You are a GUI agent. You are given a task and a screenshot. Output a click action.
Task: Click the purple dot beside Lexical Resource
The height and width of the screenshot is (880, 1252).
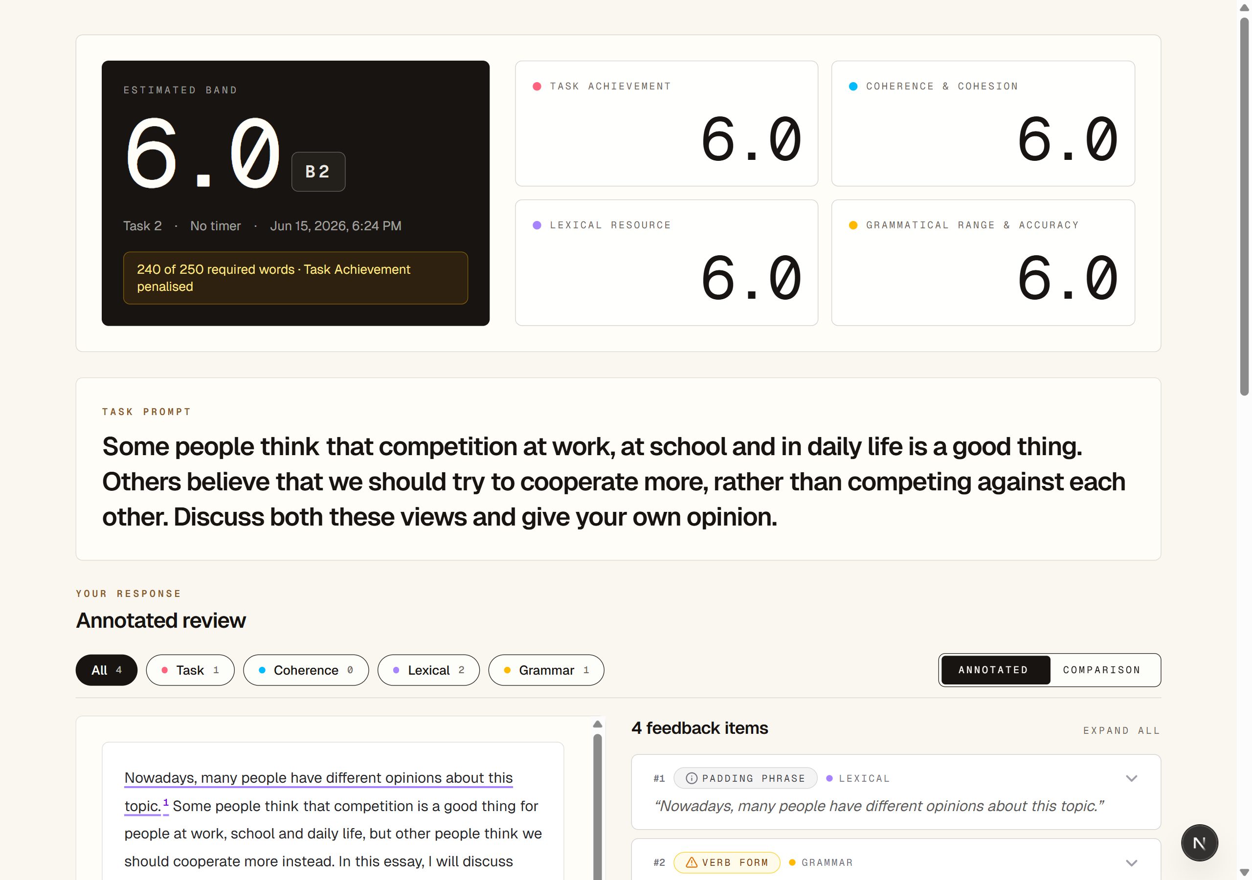537,225
